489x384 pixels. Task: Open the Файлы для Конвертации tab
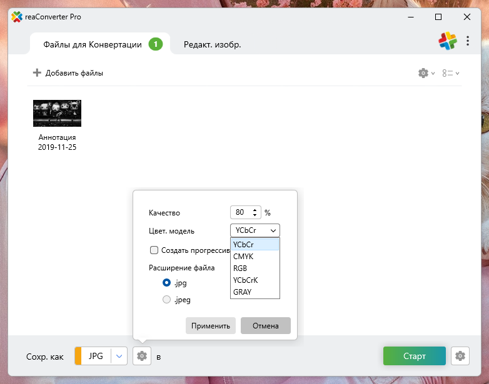(x=94, y=44)
